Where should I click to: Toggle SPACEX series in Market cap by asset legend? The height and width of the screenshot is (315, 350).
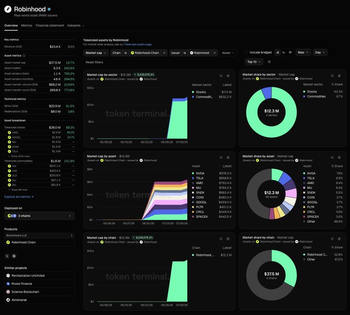point(200,217)
